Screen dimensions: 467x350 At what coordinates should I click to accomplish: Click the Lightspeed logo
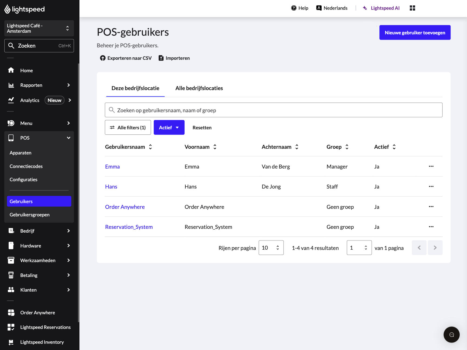tap(24, 9)
